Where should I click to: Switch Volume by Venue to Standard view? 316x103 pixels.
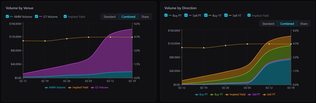click(109, 16)
